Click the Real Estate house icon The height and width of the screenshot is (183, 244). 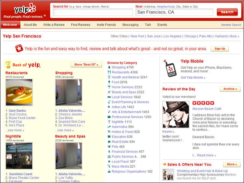click(x=109, y=141)
